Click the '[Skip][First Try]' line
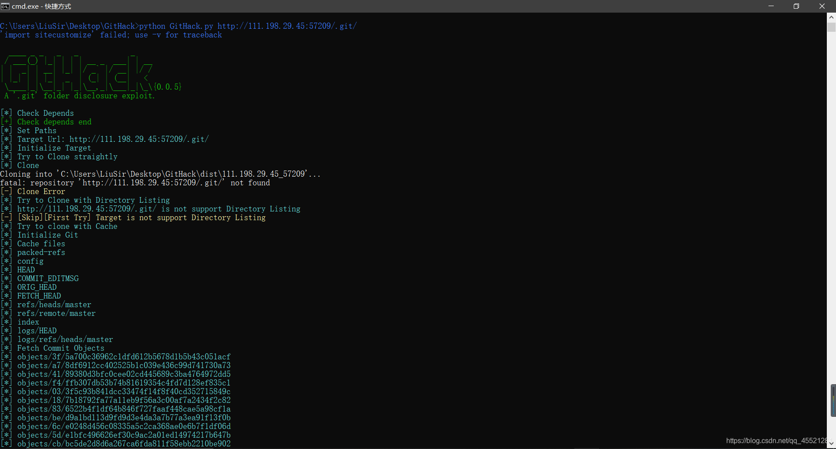The width and height of the screenshot is (836, 449). [x=133, y=218]
